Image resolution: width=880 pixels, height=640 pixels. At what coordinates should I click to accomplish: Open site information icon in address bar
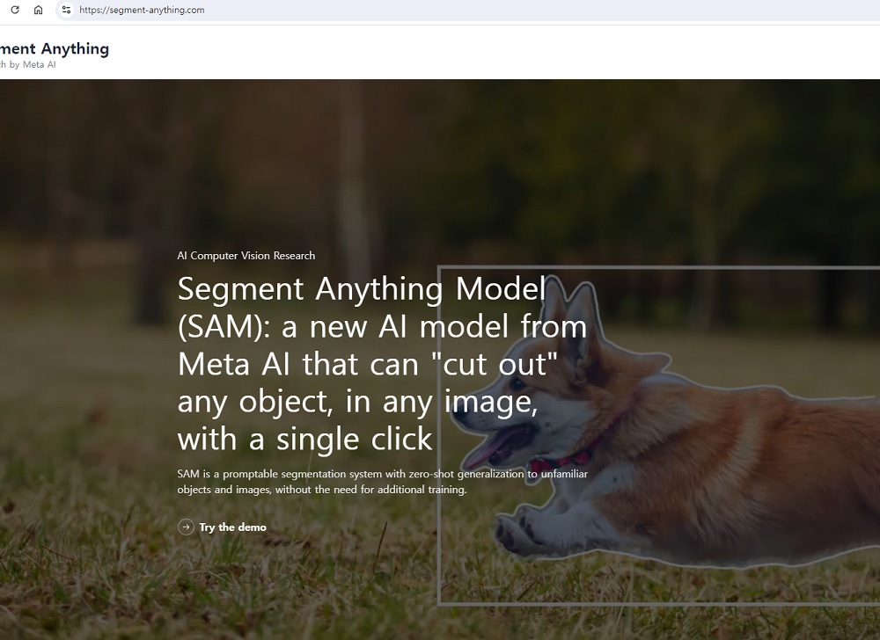click(x=66, y=10)
